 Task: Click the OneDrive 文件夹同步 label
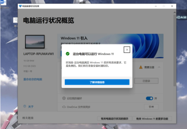point(79,107)
